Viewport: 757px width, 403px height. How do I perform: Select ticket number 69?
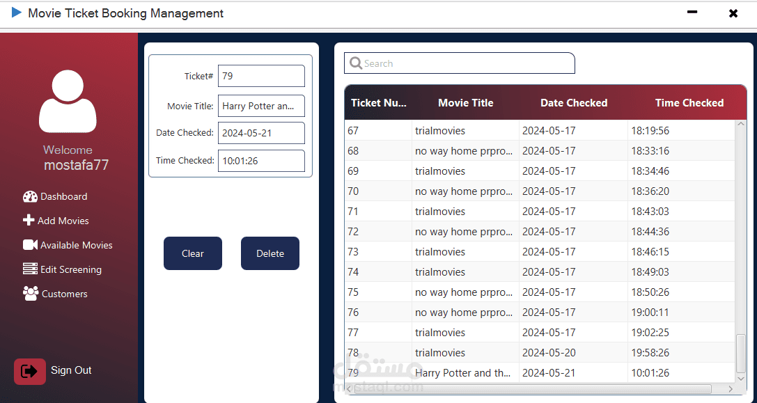pos(353,171)
